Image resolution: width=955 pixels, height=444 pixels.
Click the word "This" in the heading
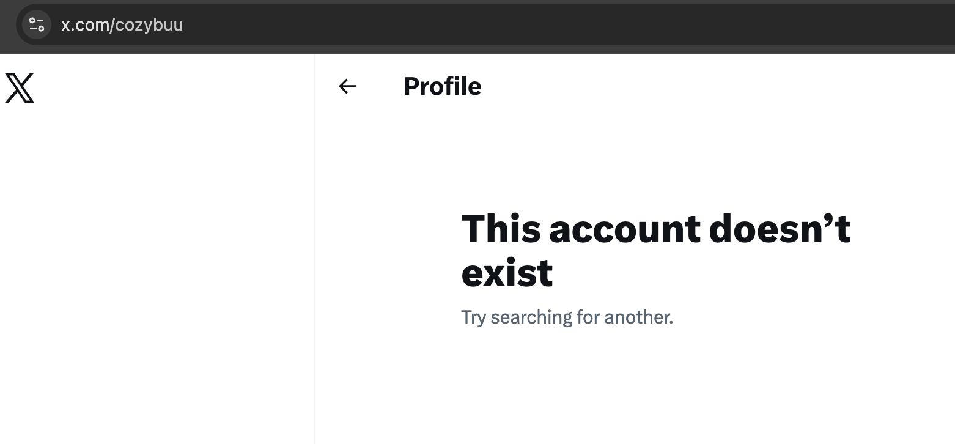501,229
